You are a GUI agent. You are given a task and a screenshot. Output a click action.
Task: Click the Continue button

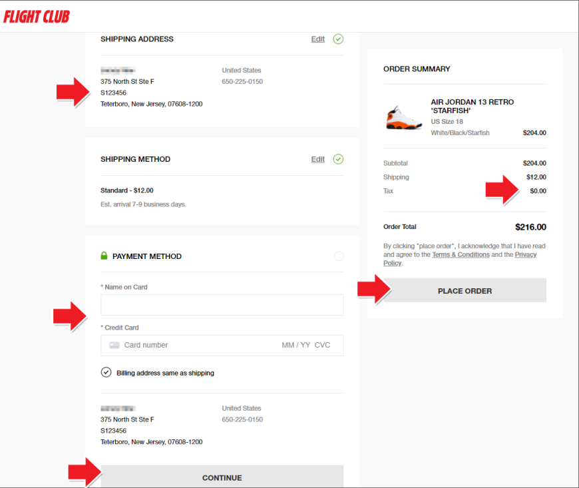coord(222,477)
